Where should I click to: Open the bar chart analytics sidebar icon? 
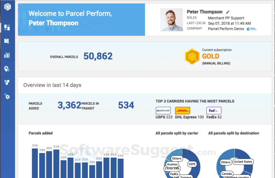(7, 55)
